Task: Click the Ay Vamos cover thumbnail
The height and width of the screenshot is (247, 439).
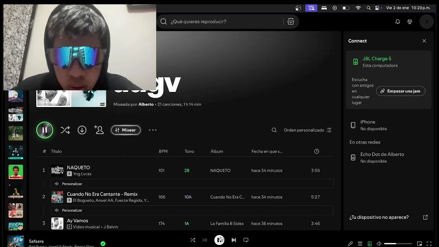Action: coord(57,223)
